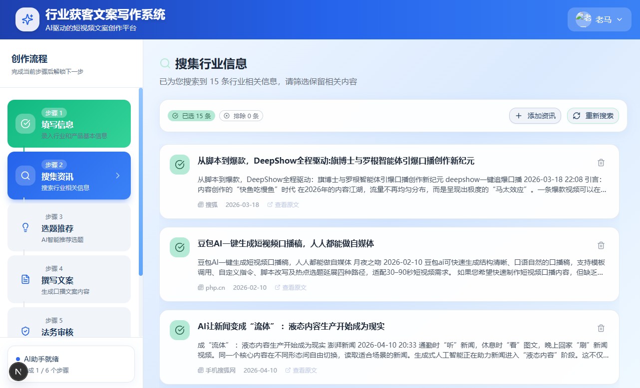Click the round N badge icon
This screenshot has width=640, height=388.
(x=18, y=372)
